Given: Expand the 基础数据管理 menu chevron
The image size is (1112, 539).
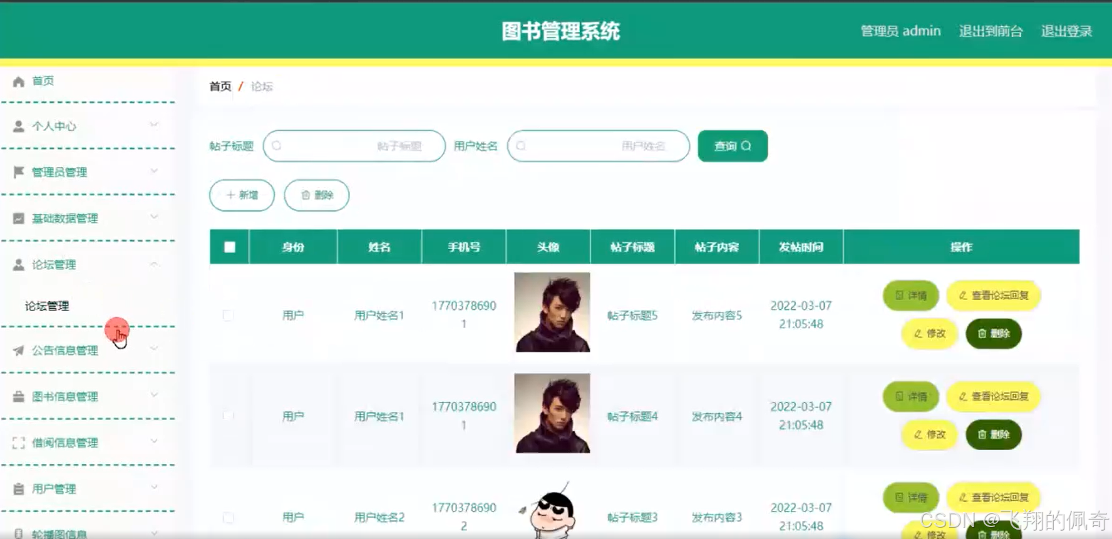Looking at the screenshot, I should (154, 217).
